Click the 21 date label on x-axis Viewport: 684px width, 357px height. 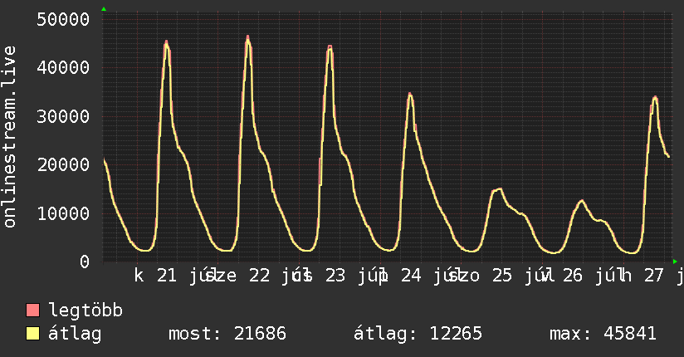tap(167, 276)
